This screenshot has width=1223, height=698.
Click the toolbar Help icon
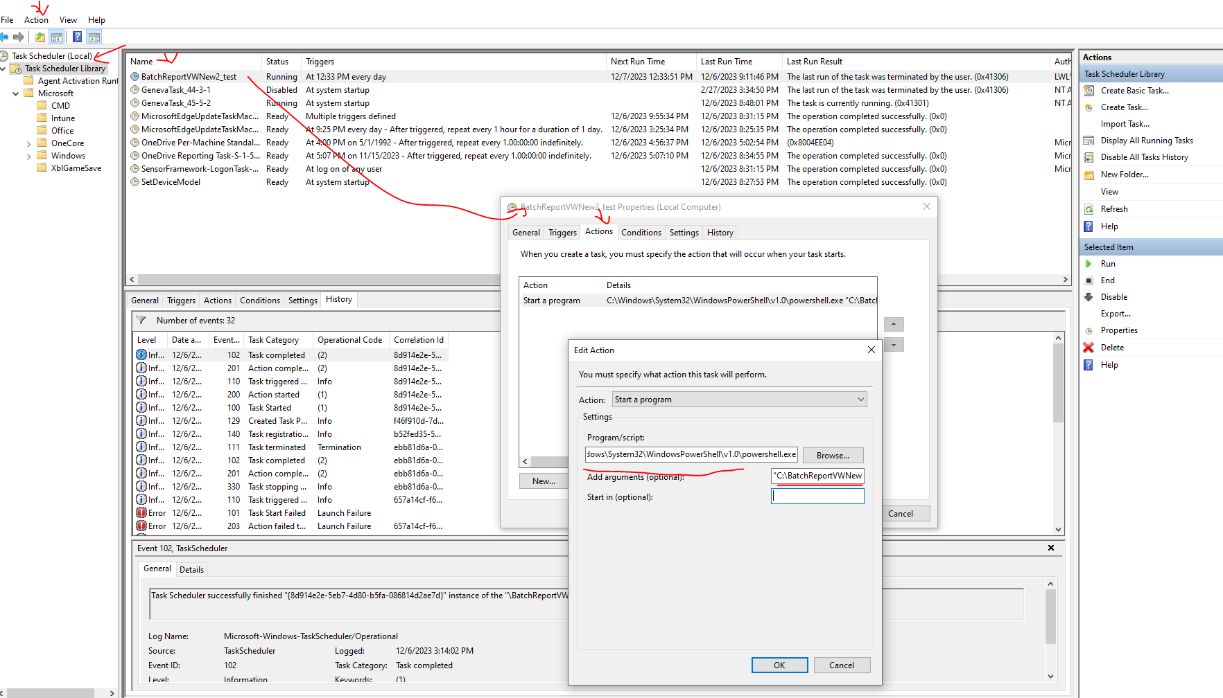pos(77,37)
